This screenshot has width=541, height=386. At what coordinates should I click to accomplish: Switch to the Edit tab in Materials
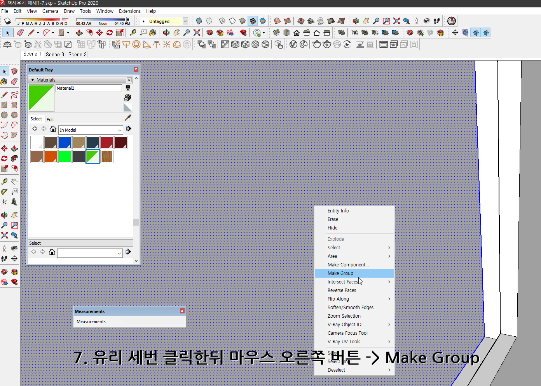50,120
